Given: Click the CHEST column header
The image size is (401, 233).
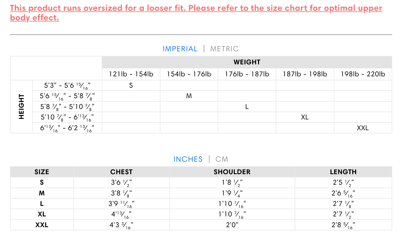Looking at the screenshot, I should [x=121, y=172].
